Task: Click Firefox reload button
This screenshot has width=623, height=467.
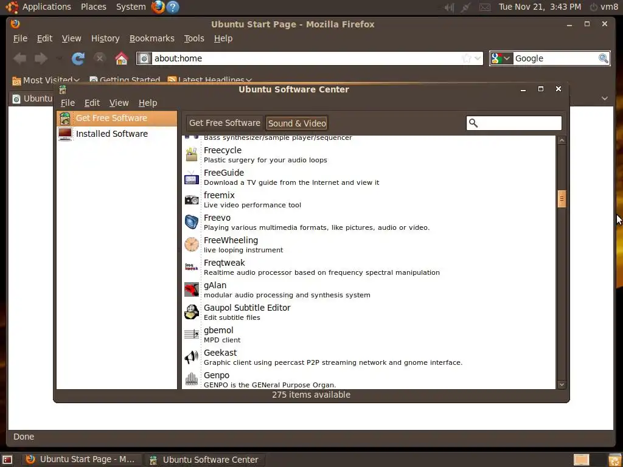Action: point(78,59)
